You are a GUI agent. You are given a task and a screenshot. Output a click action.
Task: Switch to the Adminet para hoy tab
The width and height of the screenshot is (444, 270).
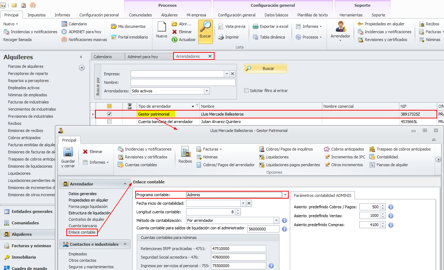pyautogui.click(x=143, y=57)
